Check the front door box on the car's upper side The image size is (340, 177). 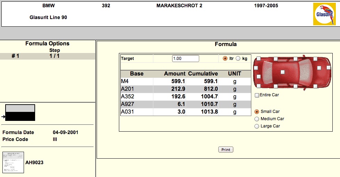pos(295,59)
